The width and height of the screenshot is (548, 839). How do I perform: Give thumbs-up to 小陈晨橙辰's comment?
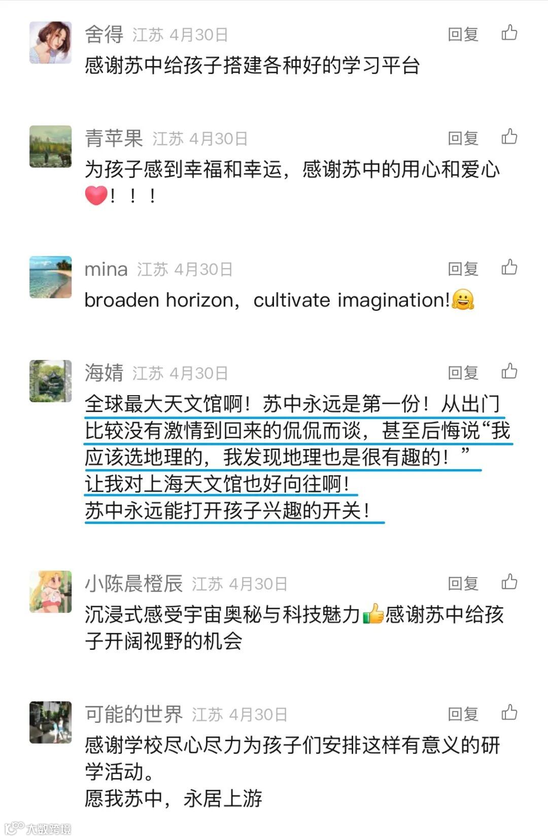509,582
